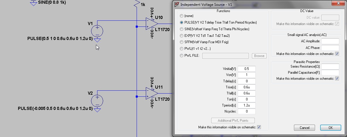Toggle Functions visible on schematic checkbox
The height and width of the screenshot is (137, 347).
click(259, 127)
